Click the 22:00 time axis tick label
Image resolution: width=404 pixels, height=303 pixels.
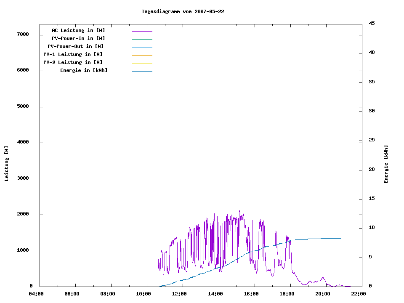point(359,294)
